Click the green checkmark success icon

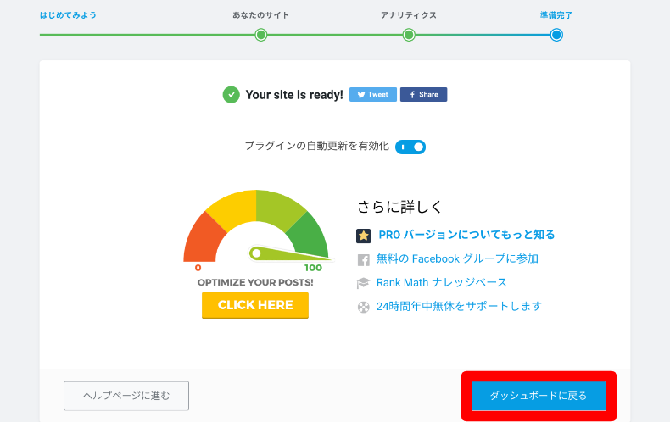pyautogui.click(x=231, y=95)
